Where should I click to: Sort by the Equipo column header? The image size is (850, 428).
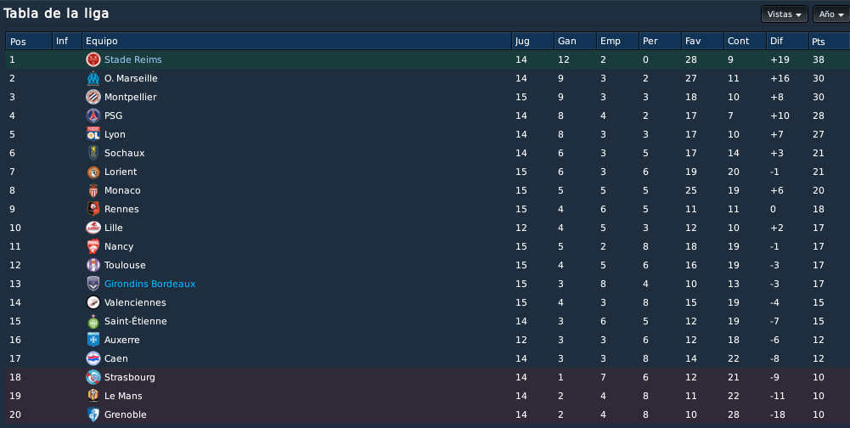coord(296,42)
